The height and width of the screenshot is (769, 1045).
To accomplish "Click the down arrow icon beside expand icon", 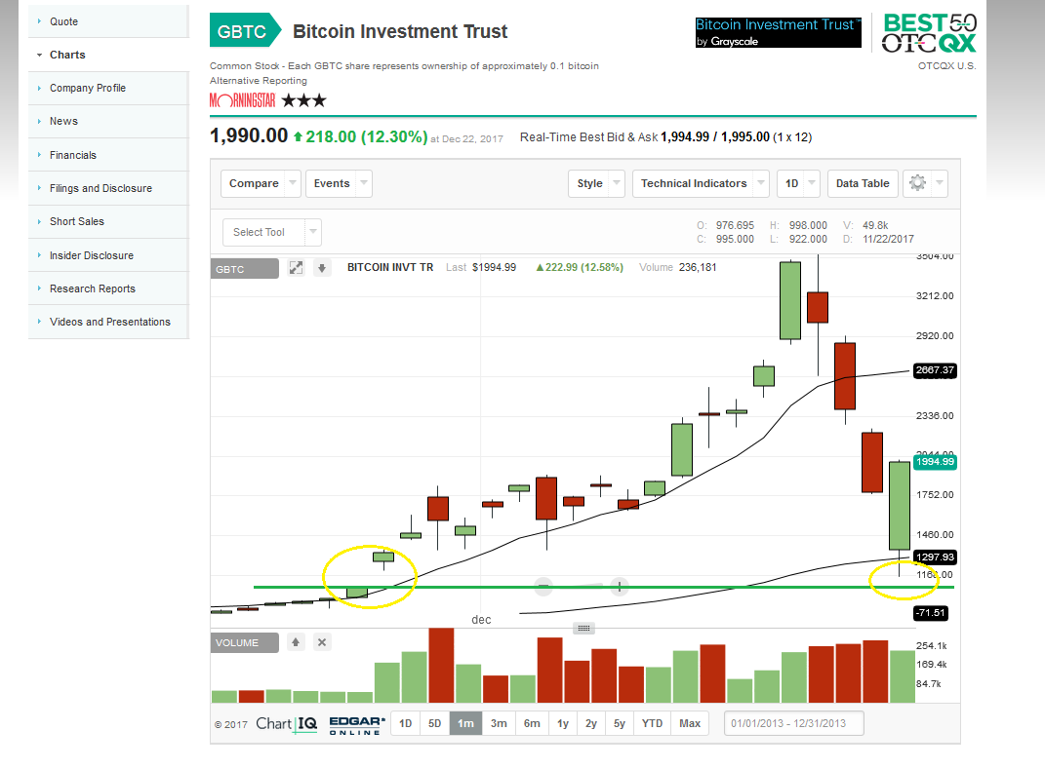I will [322, 268].
